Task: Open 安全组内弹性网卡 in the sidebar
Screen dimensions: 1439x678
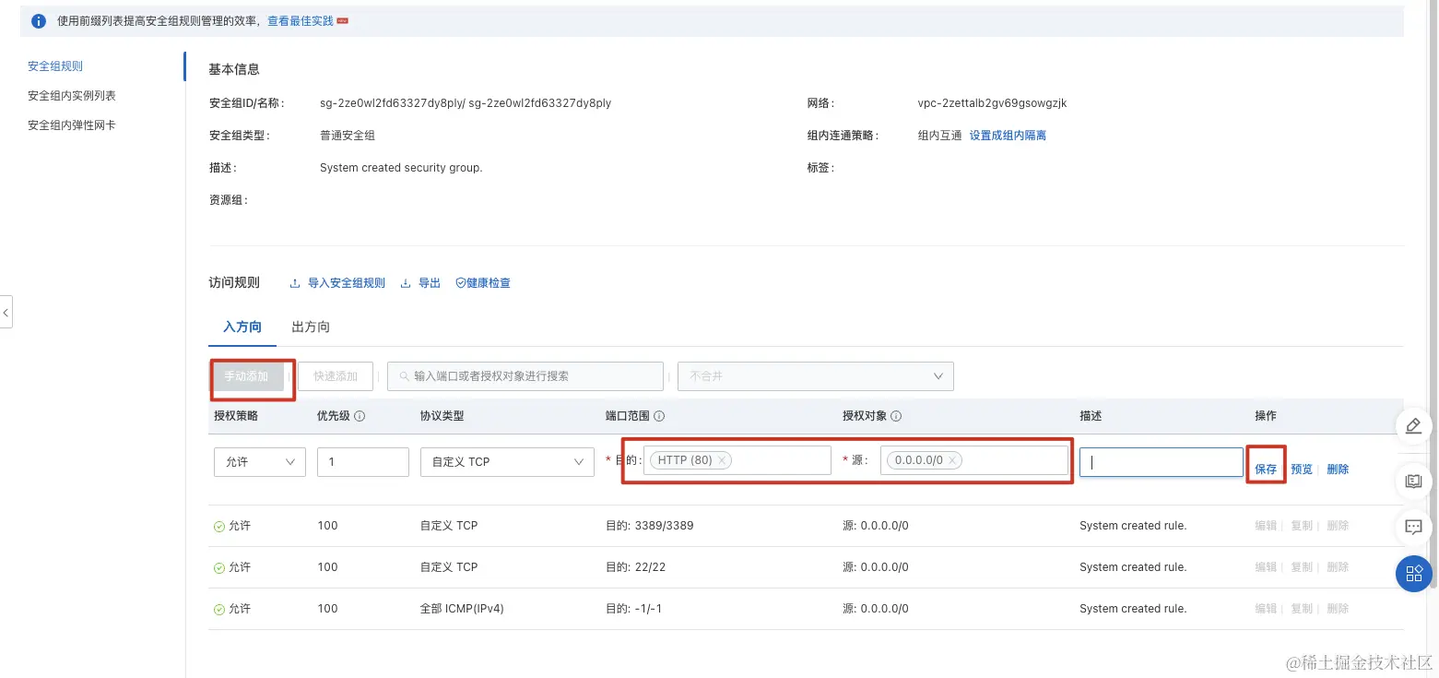Action: tap(72, 125)
